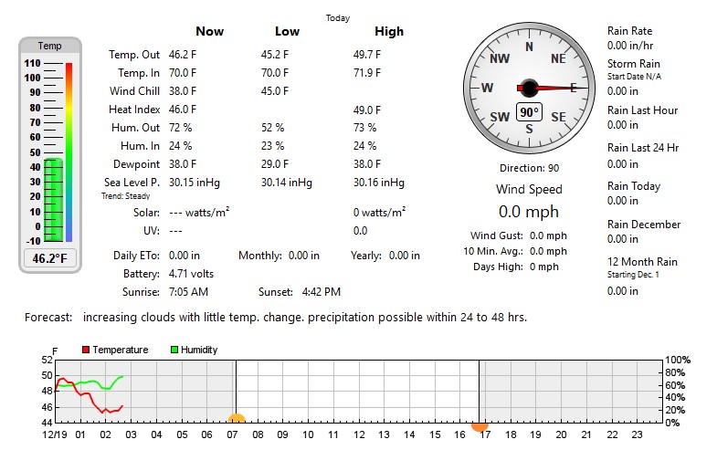Click the compass wind direction dial
Viewport: 717px width, 450px height.
click(x=529, y=89)
